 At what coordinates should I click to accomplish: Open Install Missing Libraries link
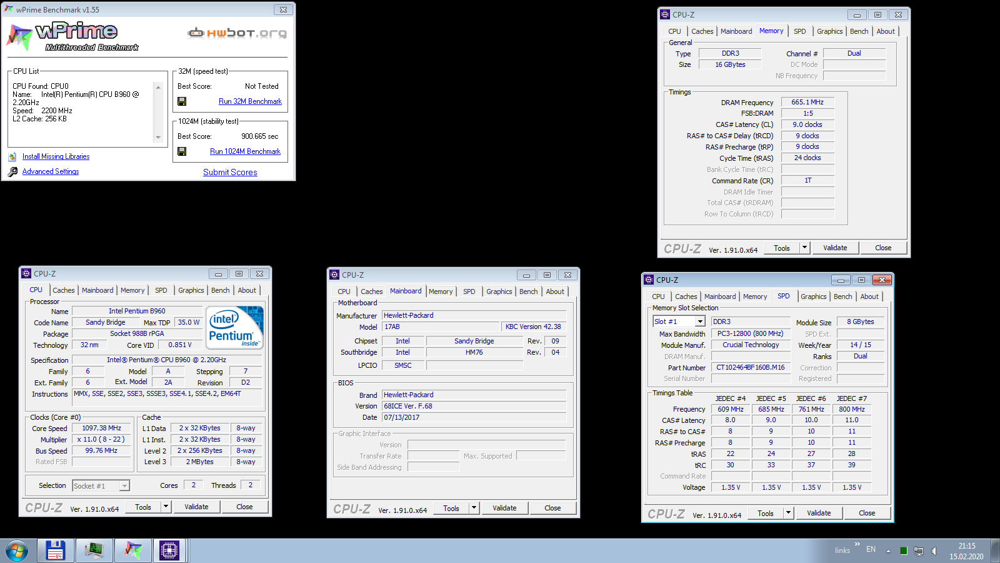tap(56, 156)
